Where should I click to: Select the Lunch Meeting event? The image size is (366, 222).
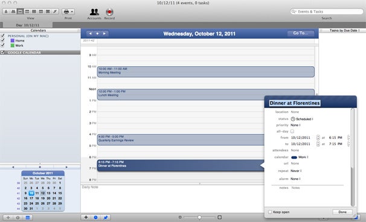coord(205,94)
